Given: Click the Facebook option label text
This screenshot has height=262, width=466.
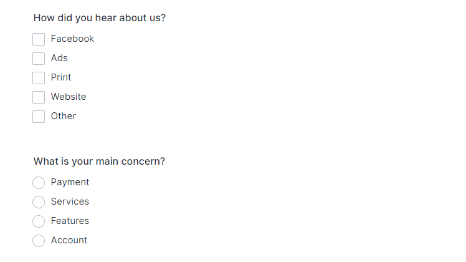Looking at the screenshot, I should (x=72, y=39).
